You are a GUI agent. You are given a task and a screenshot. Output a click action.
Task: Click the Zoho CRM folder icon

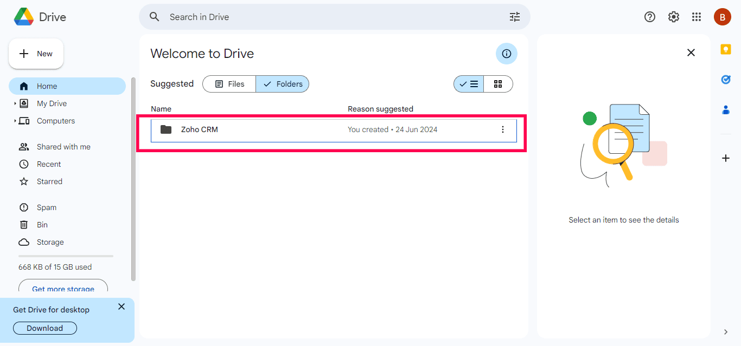(166, 129)
